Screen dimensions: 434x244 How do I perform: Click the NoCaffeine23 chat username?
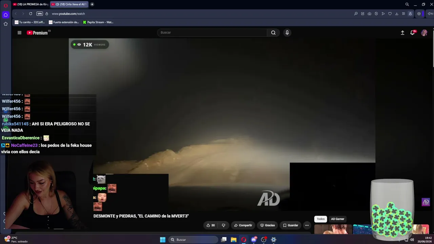pos(24,145)
